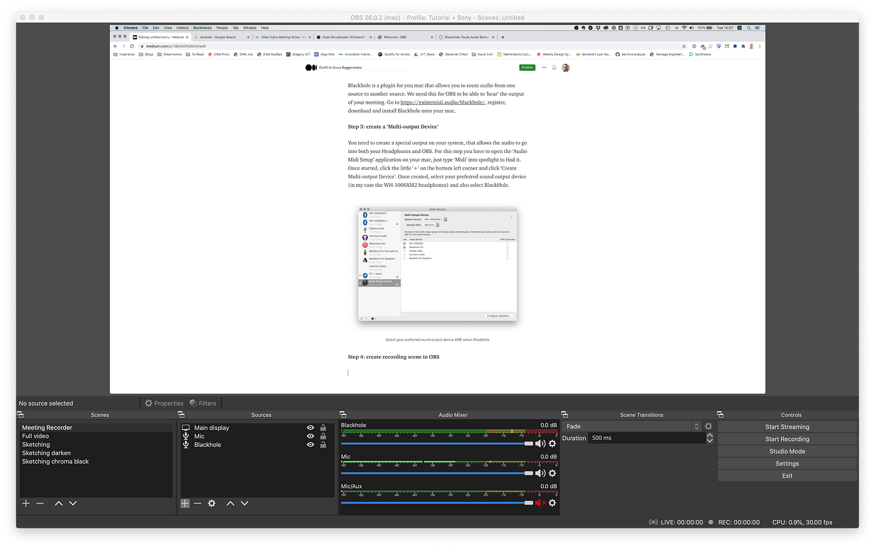Select the Sketching chroma black scene
The image size is (875, 548).
[x=96, y=461]
